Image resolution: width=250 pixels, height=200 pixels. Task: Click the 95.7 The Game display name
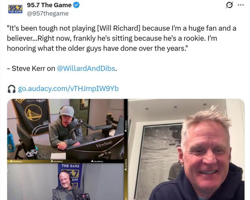pyautogui.click(x=49, y=5)
